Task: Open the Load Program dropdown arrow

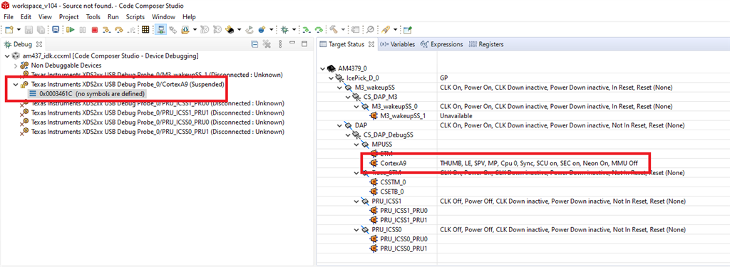Action: (195, 29)
